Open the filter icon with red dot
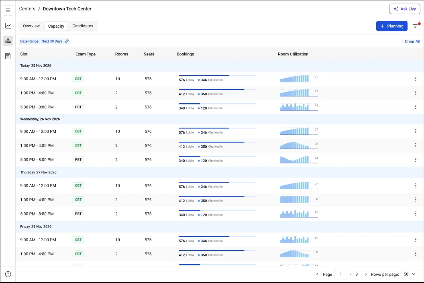Image resolution: width=424 pixels, height=283 pixels. [415, 26]
